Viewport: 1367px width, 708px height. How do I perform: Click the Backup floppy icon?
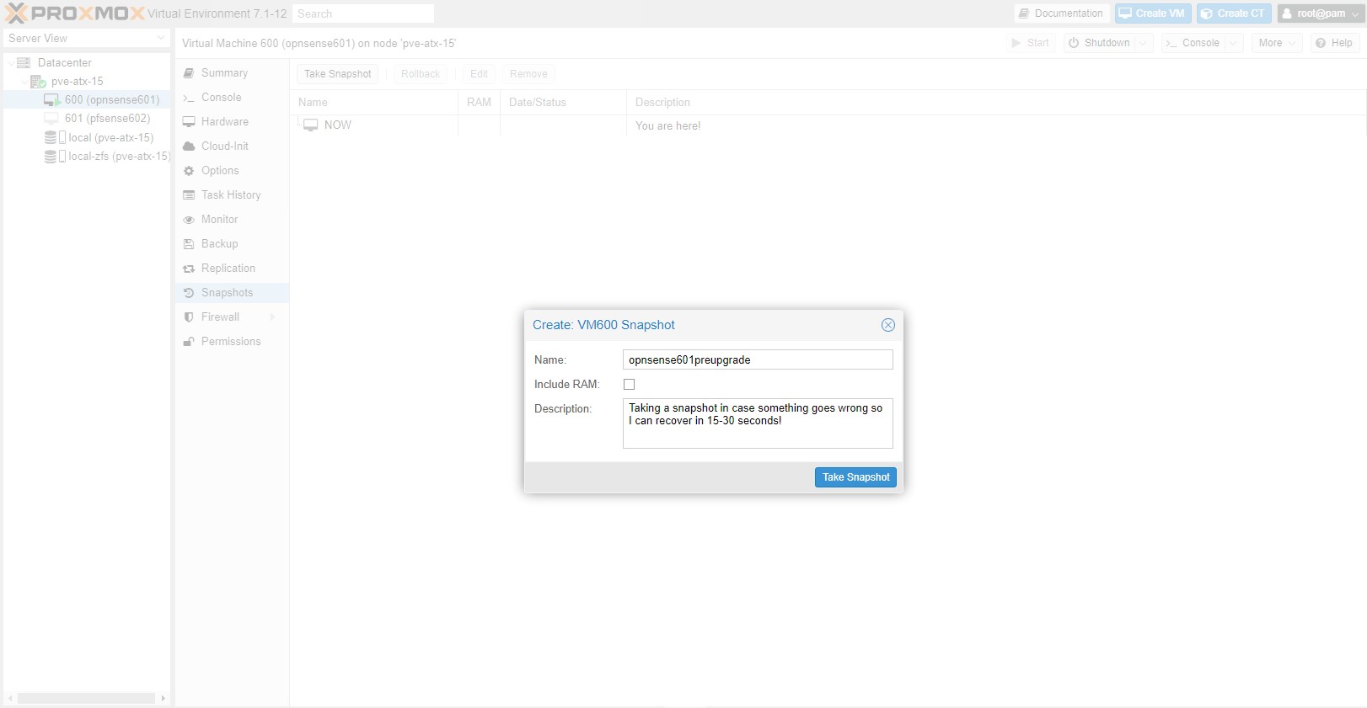point(189,244)
